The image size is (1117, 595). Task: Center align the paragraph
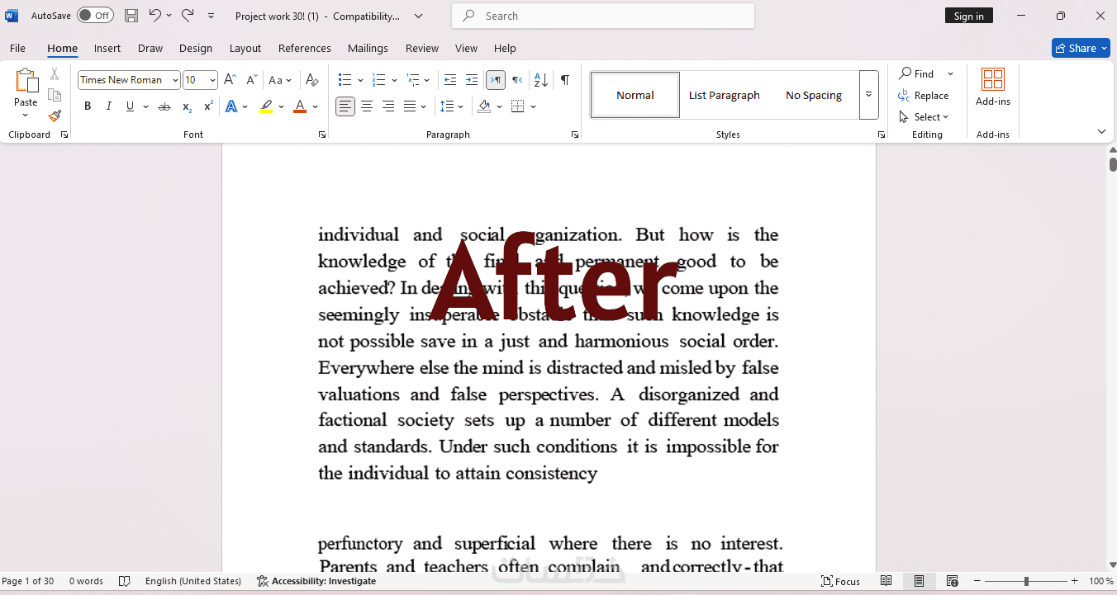click(x=367, y=106)
